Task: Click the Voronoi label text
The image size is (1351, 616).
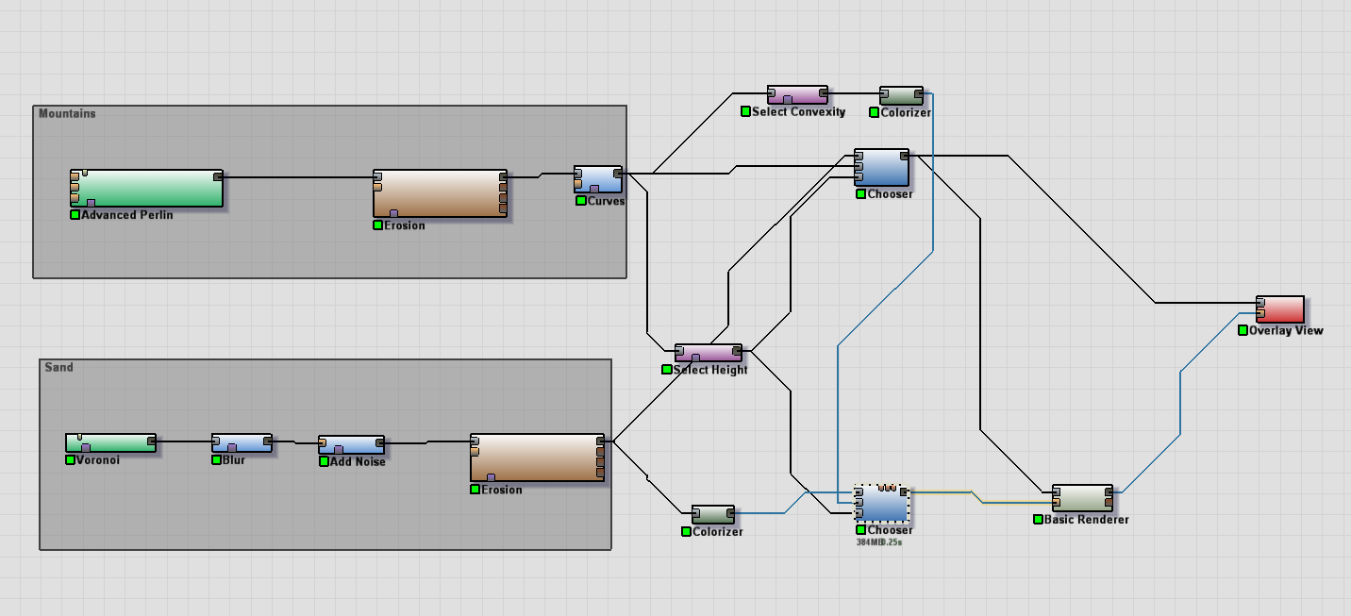Action: 98,460
